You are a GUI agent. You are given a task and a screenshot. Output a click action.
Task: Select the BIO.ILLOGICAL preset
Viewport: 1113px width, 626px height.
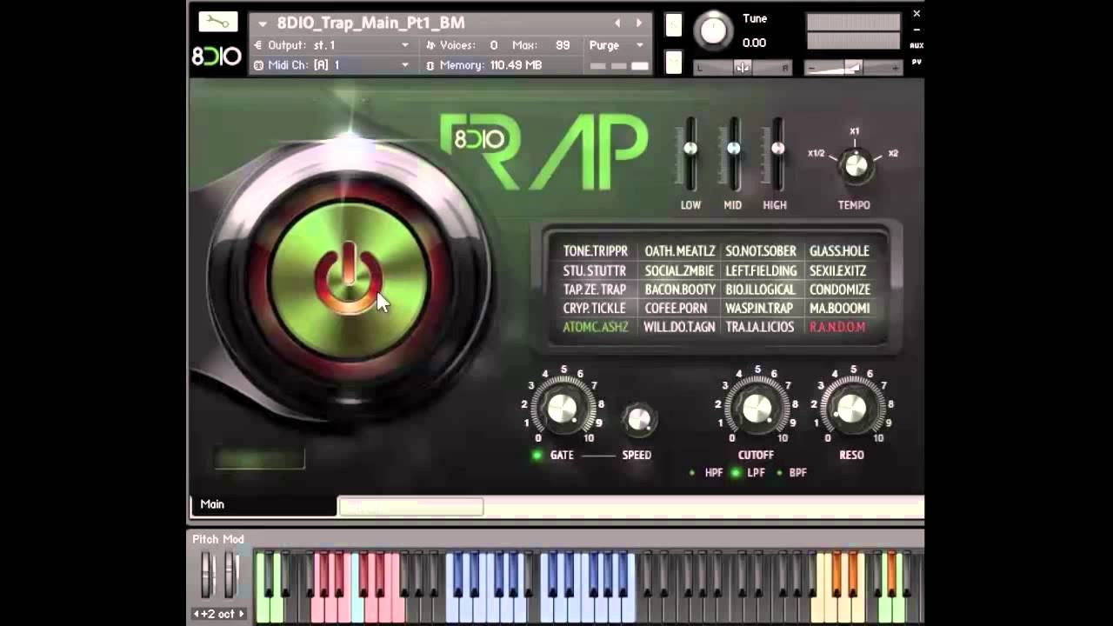click(x=761, y=290)
